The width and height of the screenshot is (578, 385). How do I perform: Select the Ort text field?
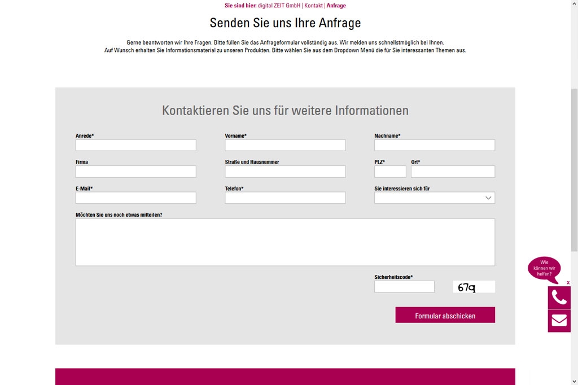pyautogui.click(x=453, y=172)
